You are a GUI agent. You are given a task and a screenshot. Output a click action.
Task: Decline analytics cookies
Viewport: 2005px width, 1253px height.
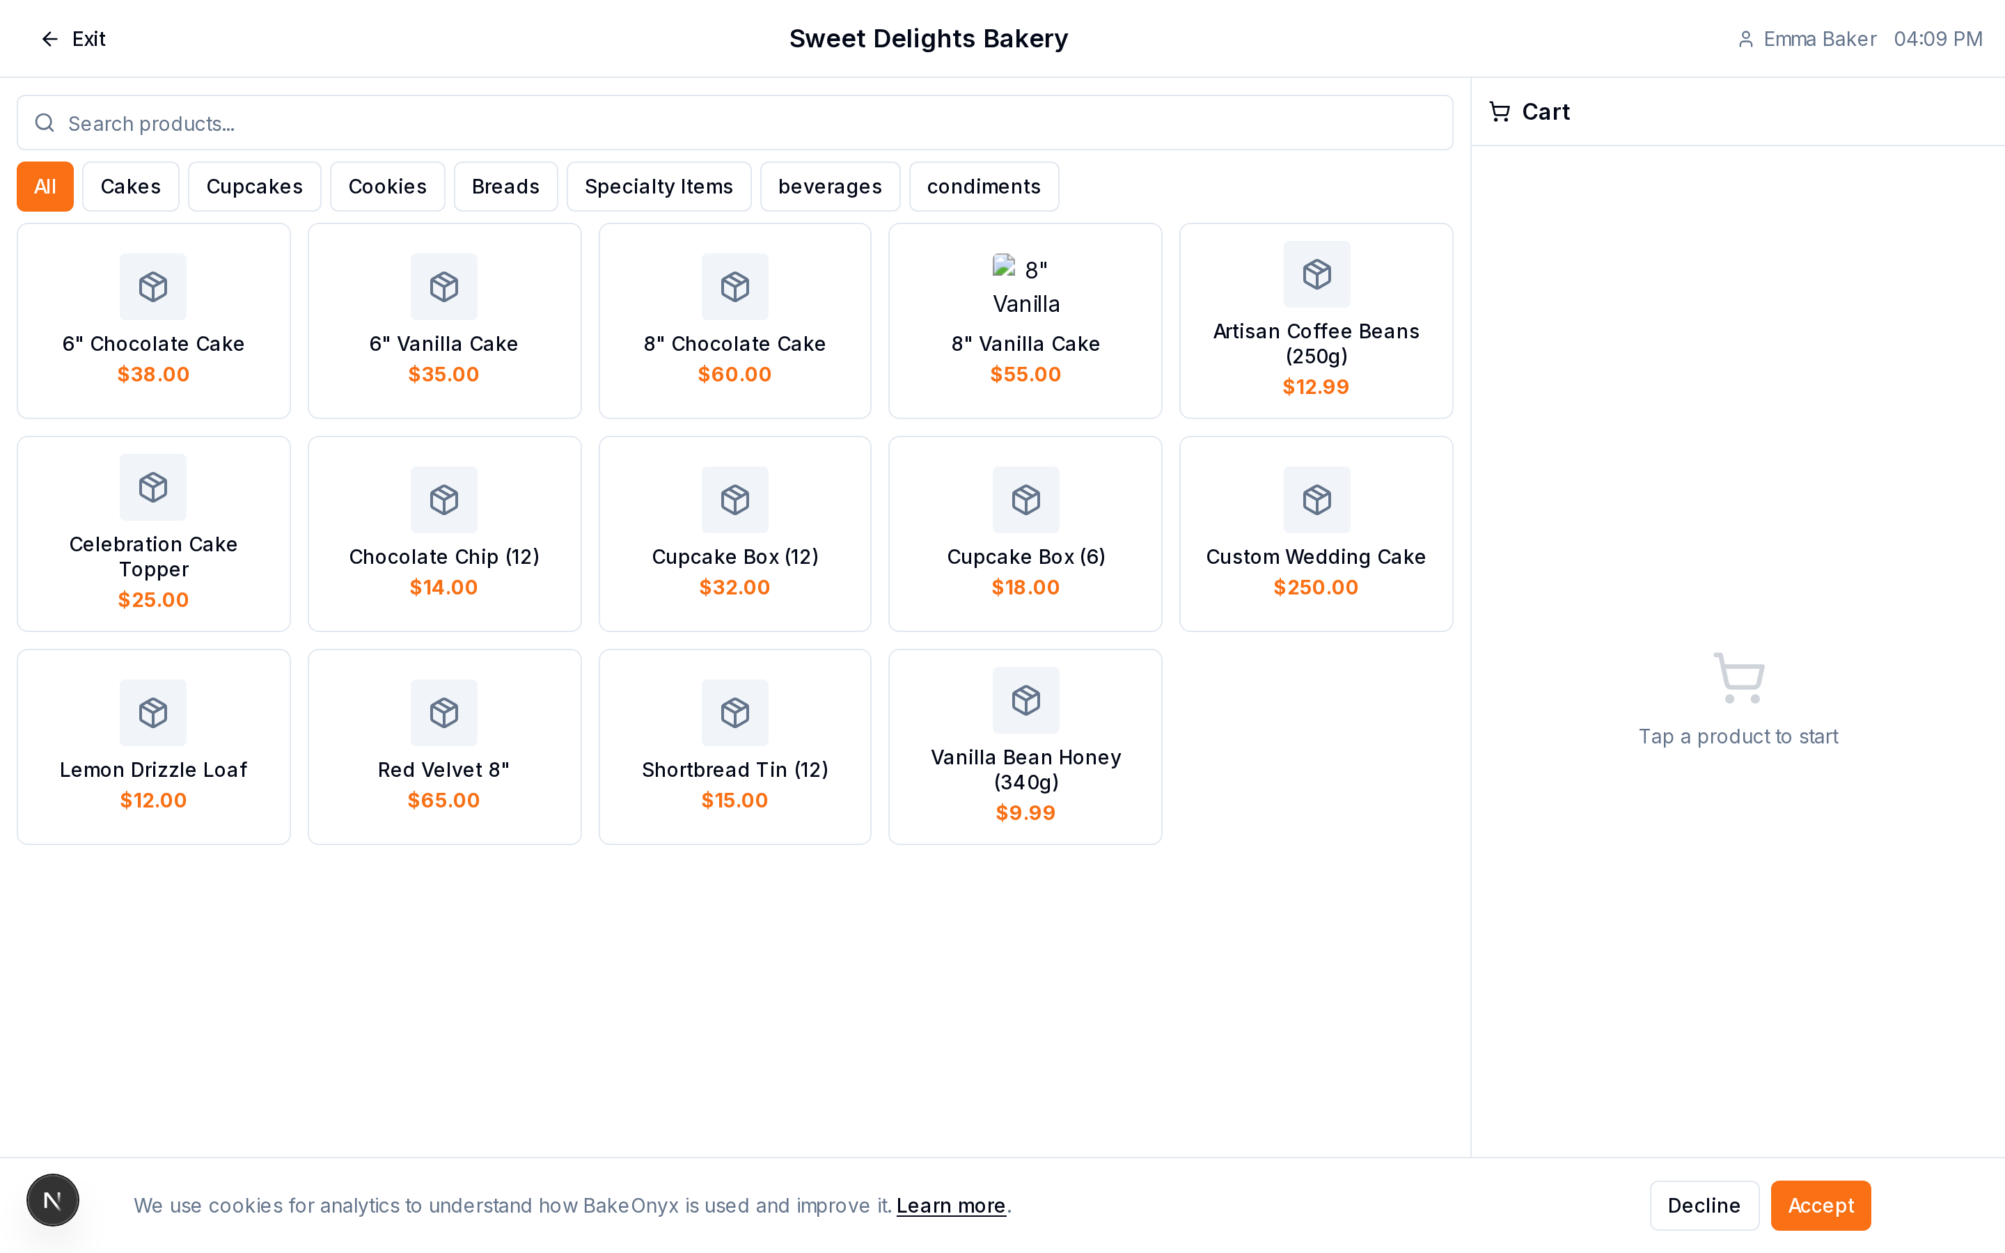coord(1704,1206)
